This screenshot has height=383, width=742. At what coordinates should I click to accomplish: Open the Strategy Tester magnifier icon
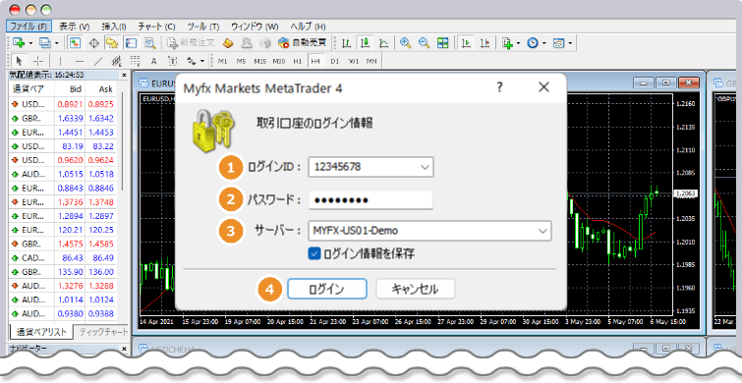150,43
